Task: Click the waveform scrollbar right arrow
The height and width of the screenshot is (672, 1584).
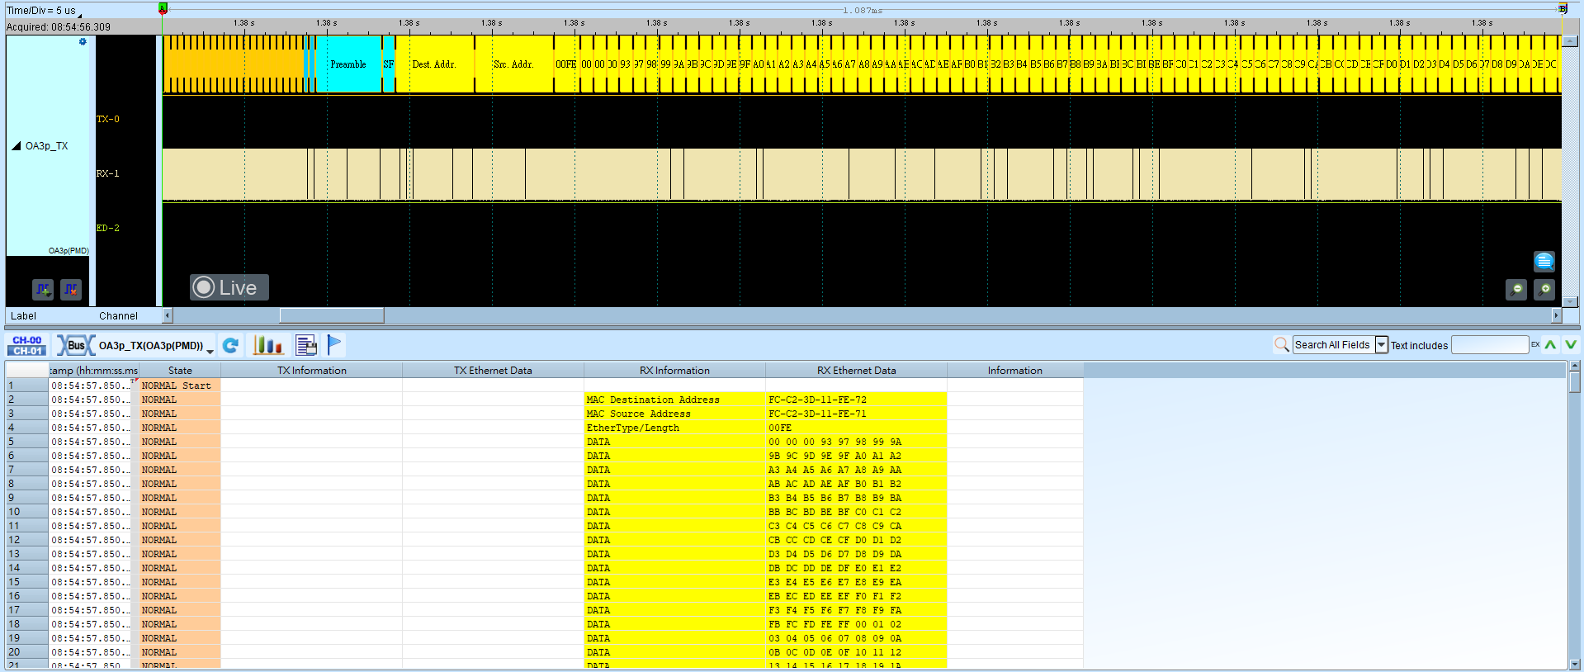Action: (x=1557, y=315)
